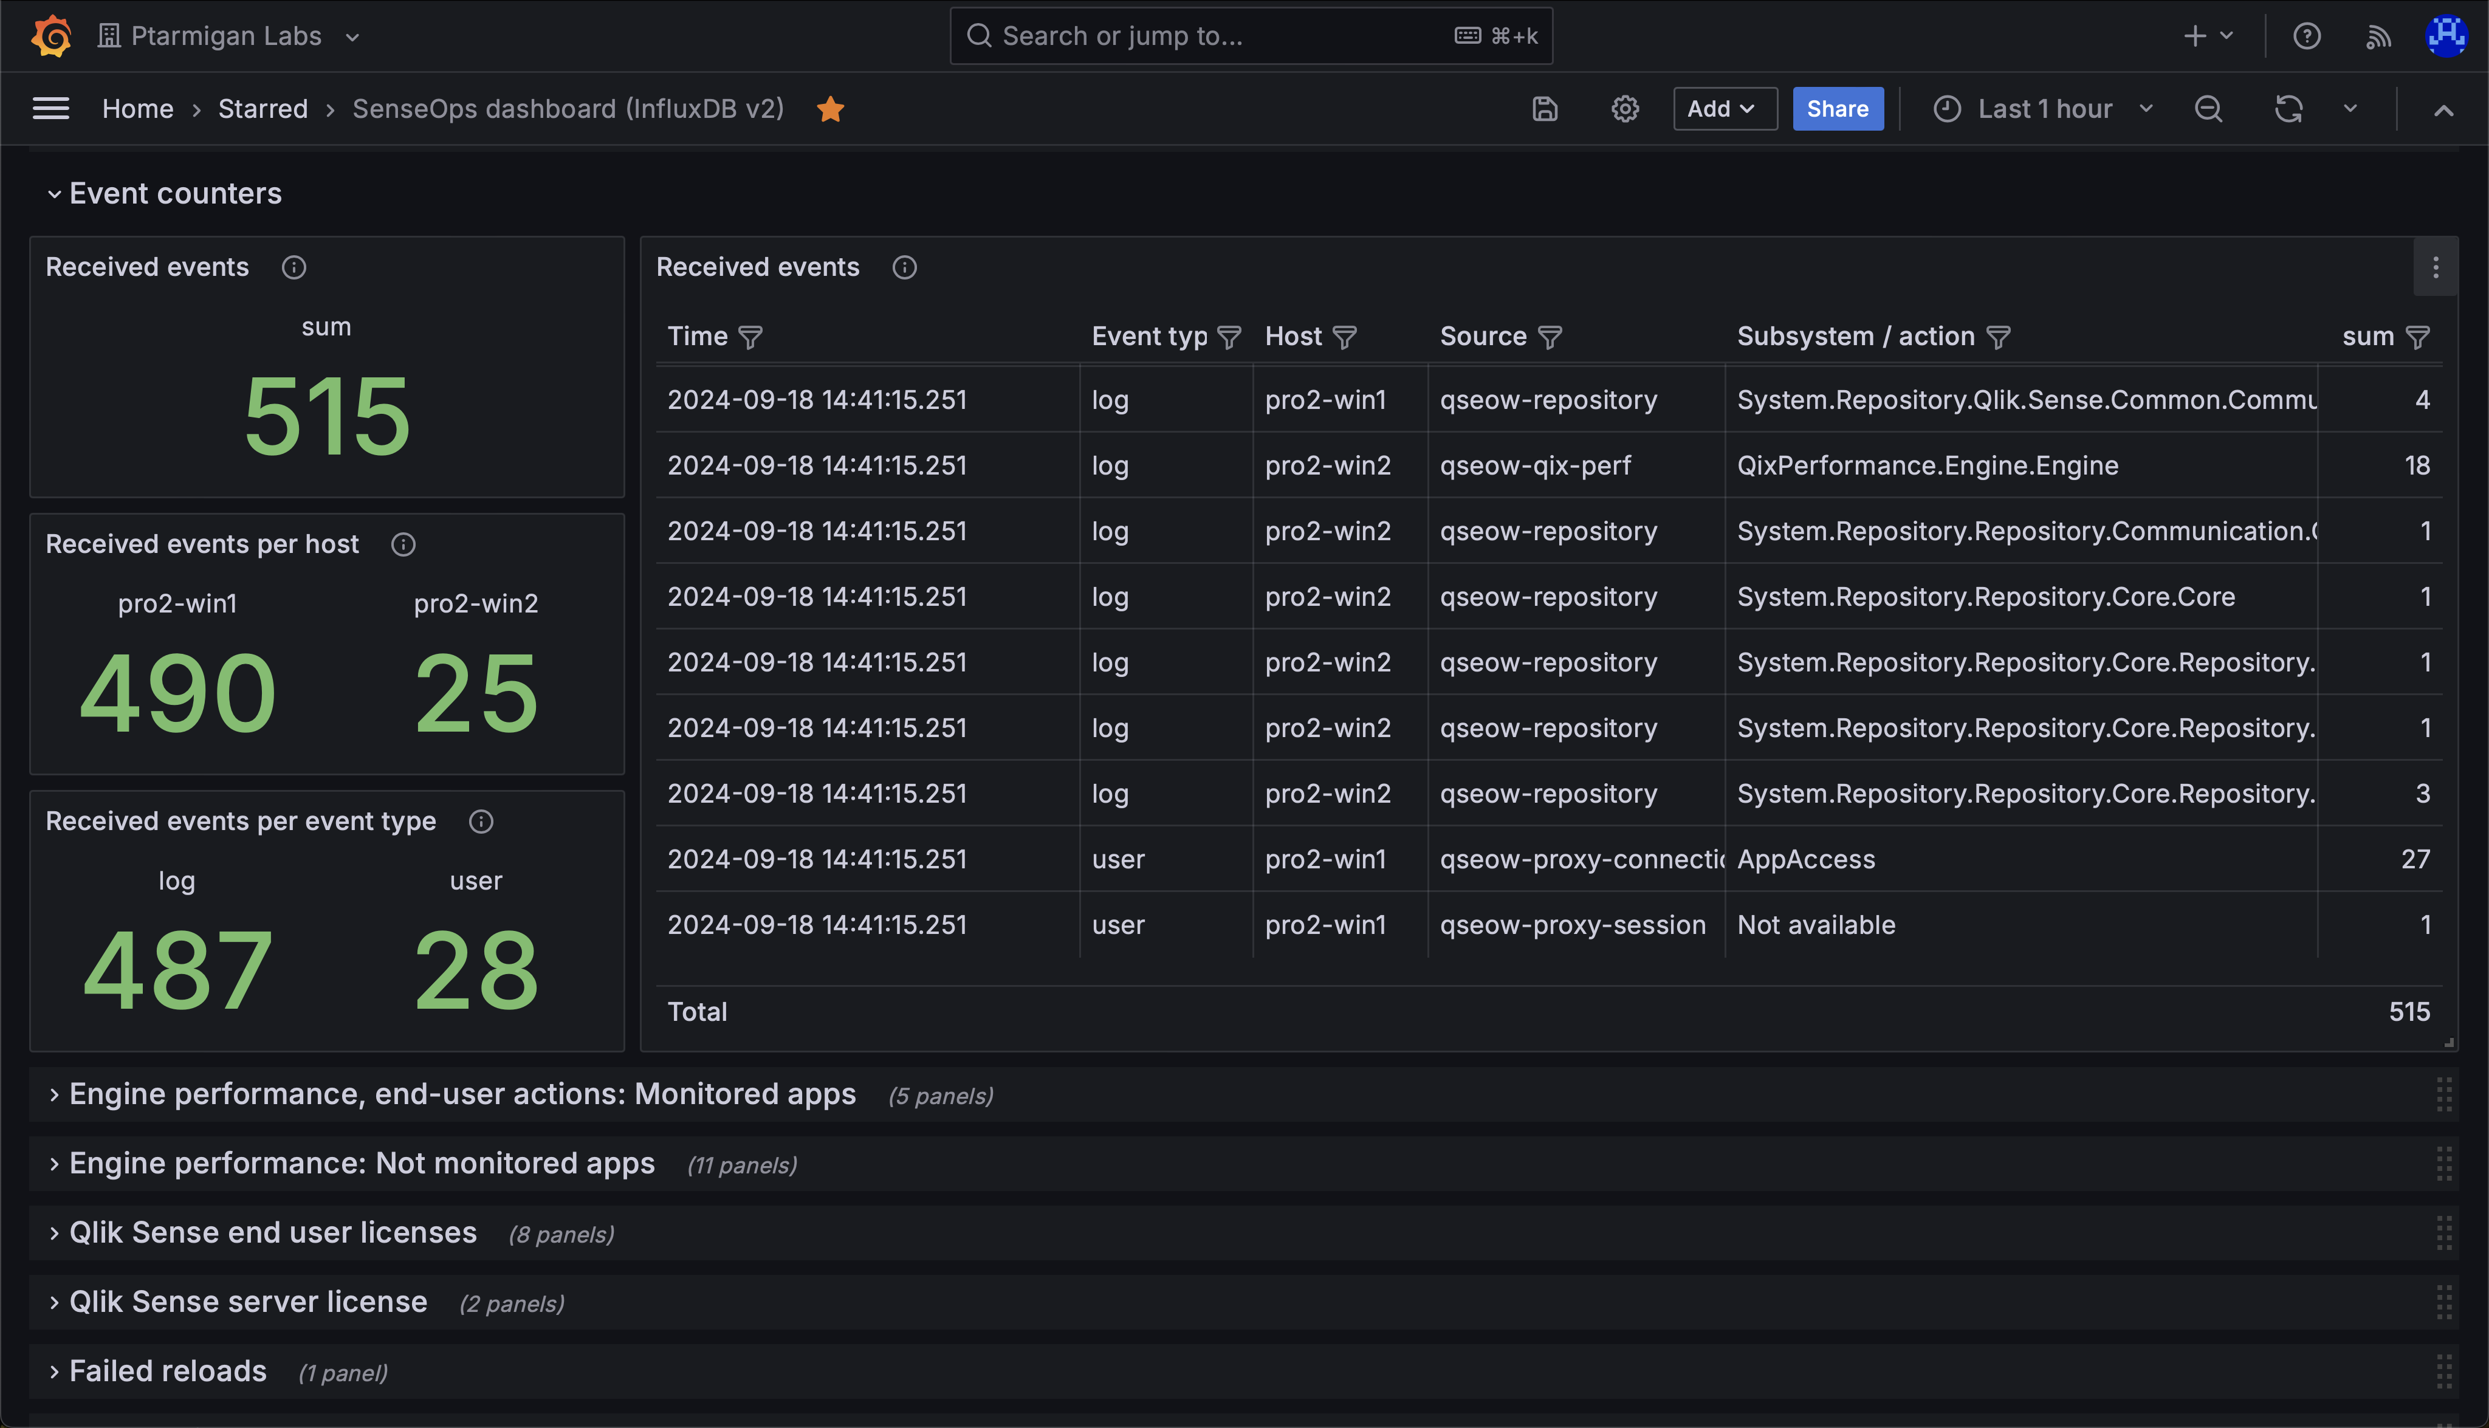Select the qseow-qix-perf source cell
The height and width of the screenshot is (1428, 2489).
coord(1575,465)
